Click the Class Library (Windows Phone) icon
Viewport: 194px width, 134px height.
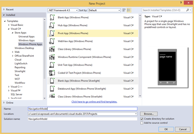pyautogui.click(x=52, y=49)
